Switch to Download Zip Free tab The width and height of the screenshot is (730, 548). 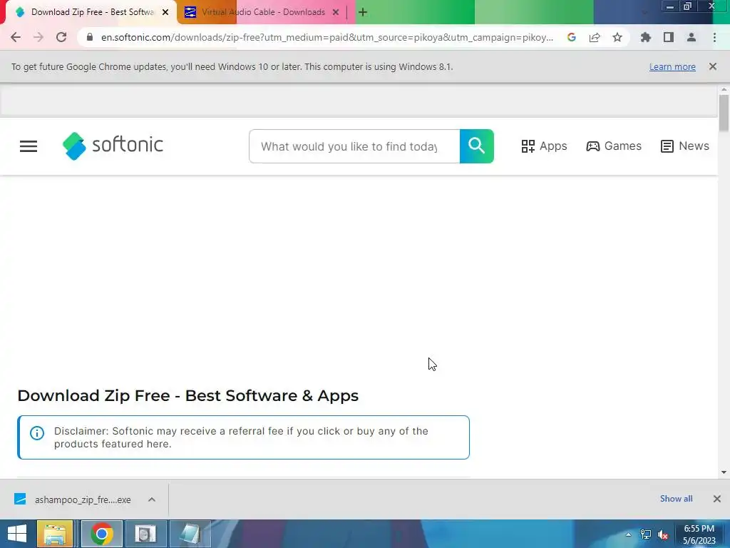point(91,12)
